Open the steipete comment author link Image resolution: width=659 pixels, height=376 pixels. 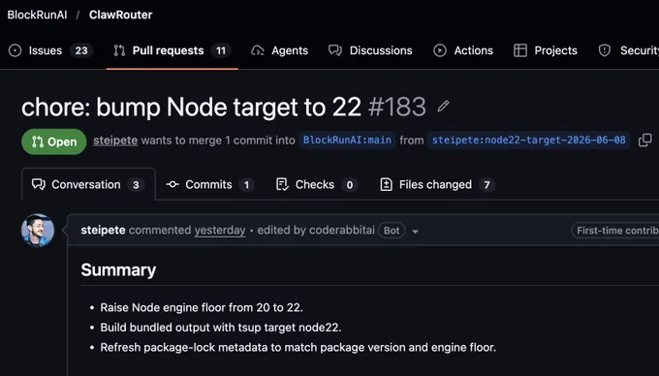tap(103, 231)
